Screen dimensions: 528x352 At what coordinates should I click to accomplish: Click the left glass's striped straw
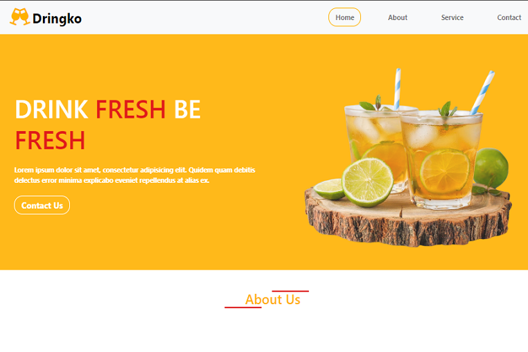[x=397, y=89]
